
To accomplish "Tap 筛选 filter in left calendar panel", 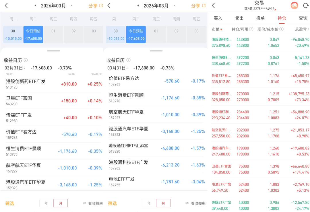I will [10, 203].
